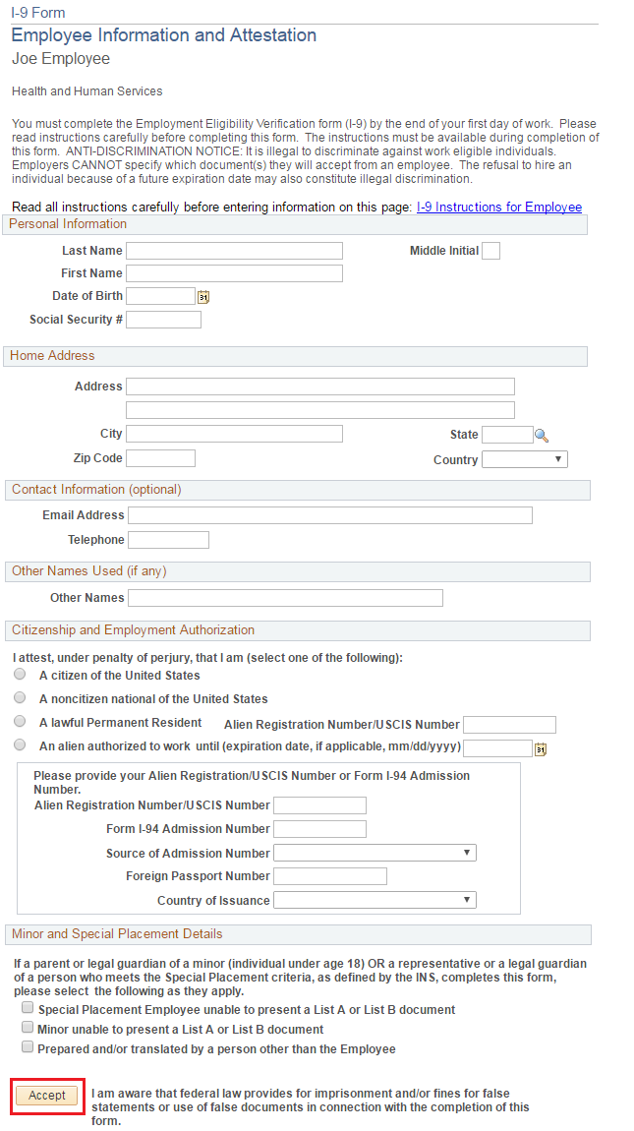Click the Last Name text field

pyautogui.click(x=234, y=251)
